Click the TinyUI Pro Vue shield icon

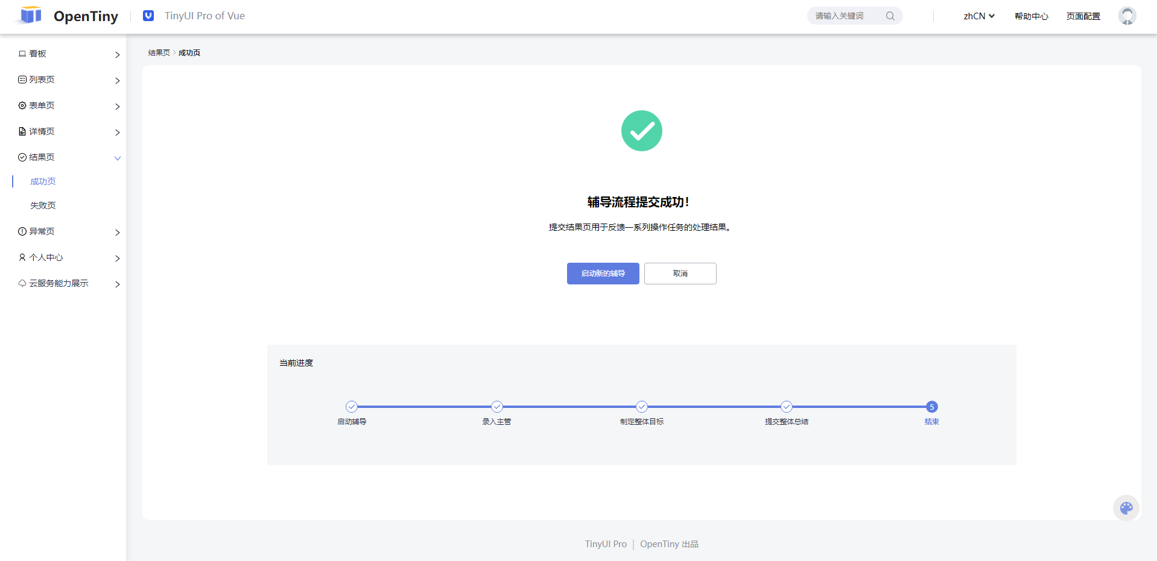[148, 16]
